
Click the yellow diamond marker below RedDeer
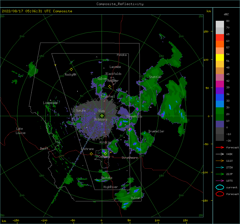[110, 87]
